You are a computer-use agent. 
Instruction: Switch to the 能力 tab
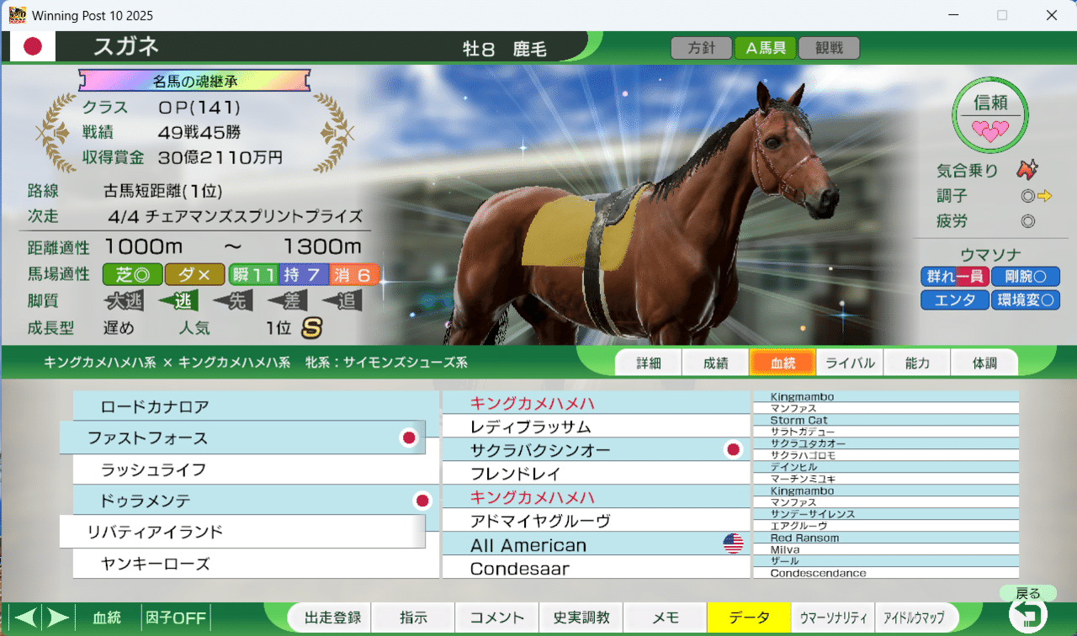(916, 363)
